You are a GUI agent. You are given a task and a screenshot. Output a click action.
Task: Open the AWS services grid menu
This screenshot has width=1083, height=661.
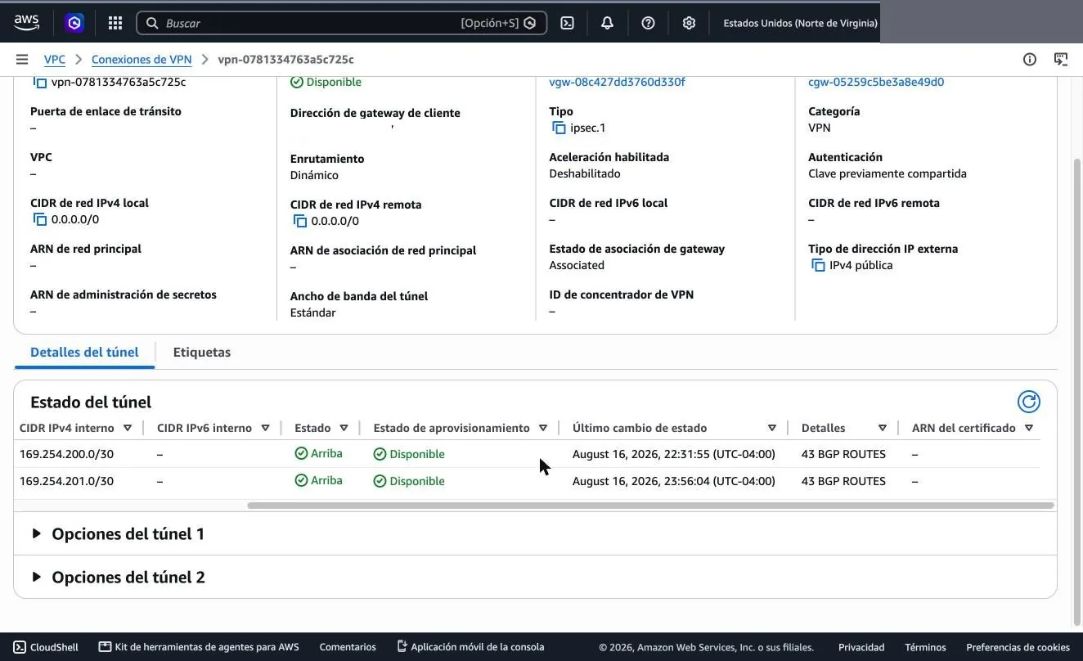[x=115, y=23]
